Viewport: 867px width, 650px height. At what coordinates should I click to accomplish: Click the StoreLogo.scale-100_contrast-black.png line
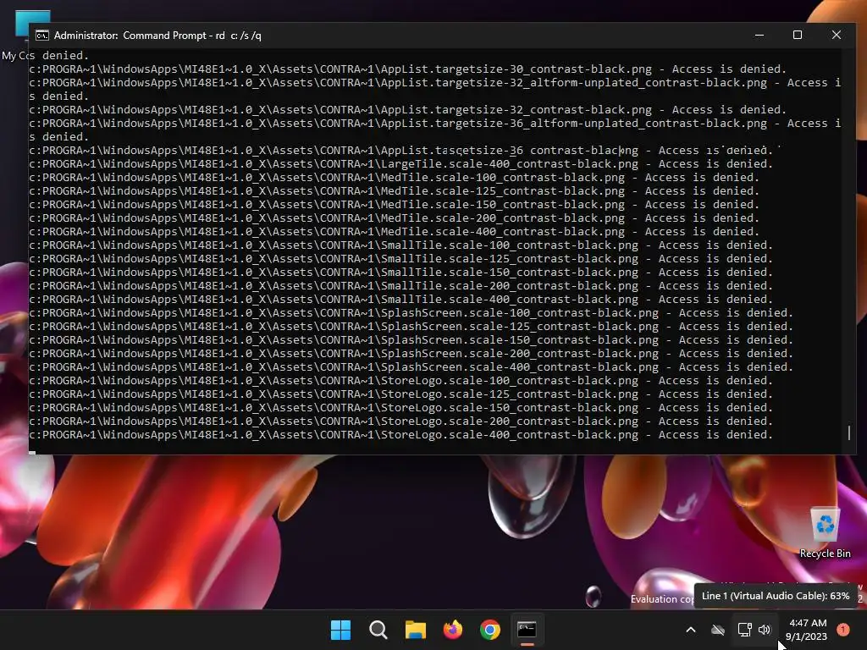point(400,381)
